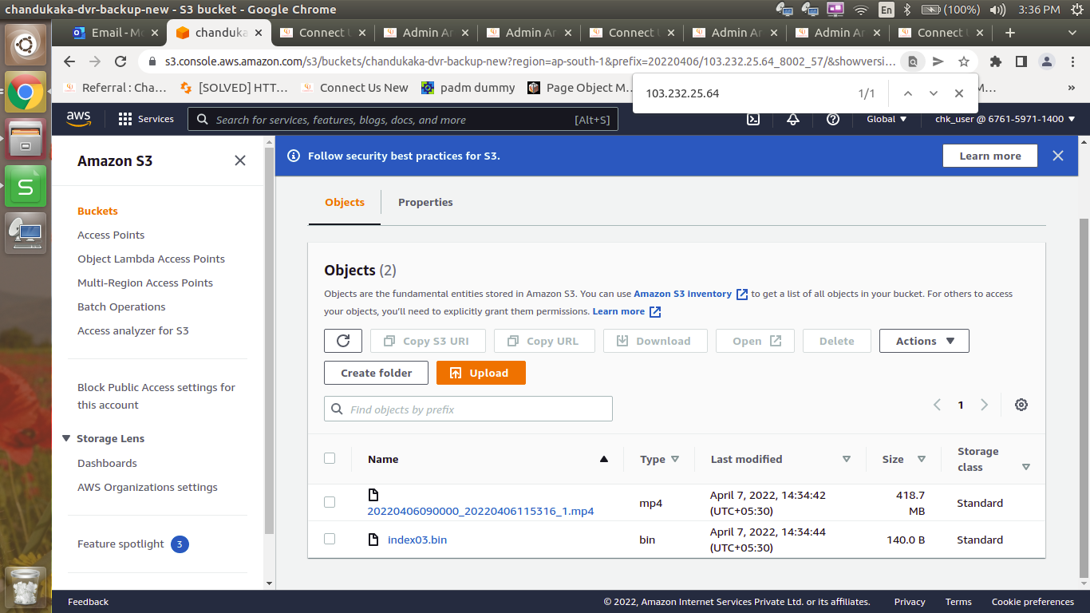Sort objects by Storage class column
Screen dimensions: 1090x613
click(x=1026, y=467)
